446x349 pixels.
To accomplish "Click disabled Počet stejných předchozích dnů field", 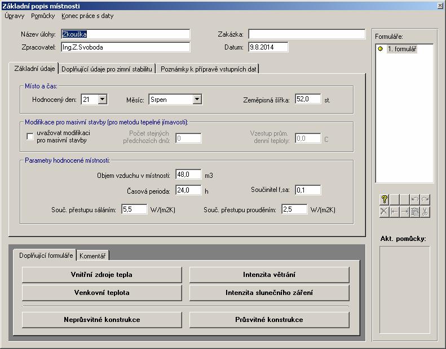I will tap(188, 138).
